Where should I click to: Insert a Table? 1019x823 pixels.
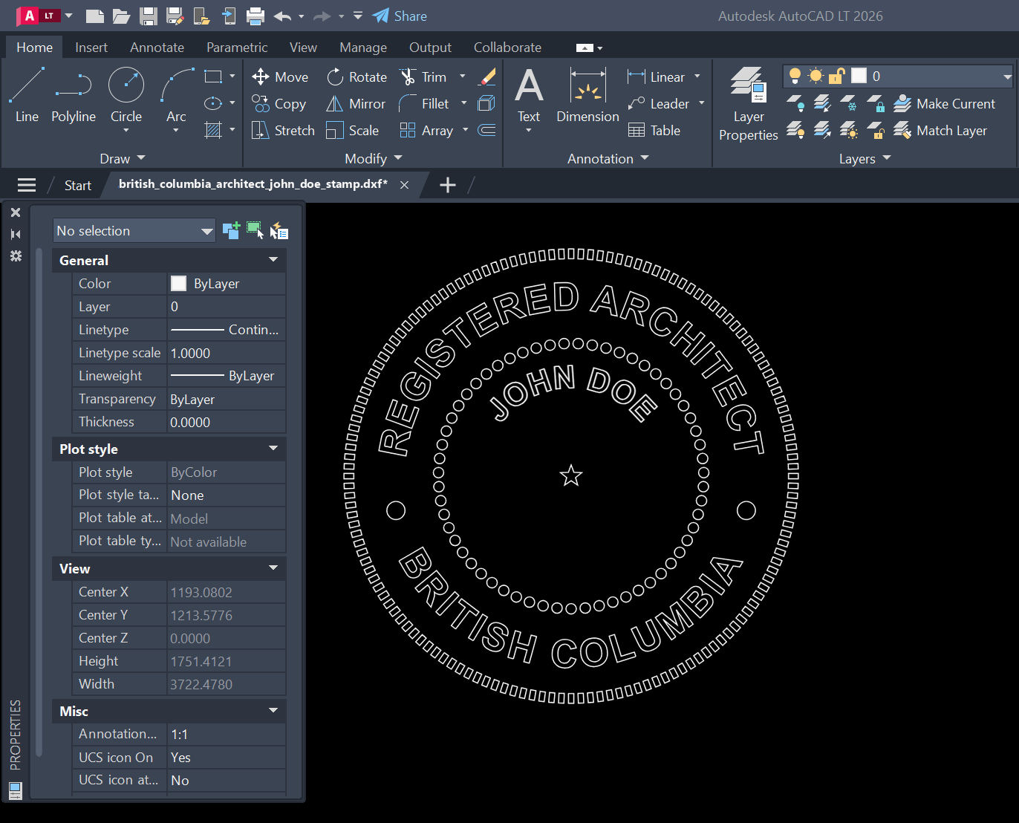tap(654, 130)
